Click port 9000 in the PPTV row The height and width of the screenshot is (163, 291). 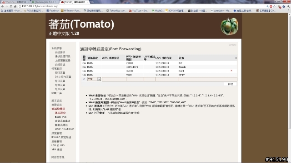pos(129,75)
